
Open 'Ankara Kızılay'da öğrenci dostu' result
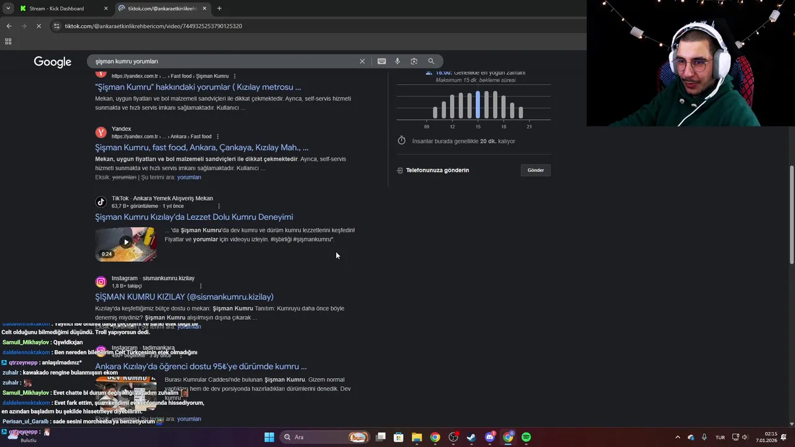coord(201,367)
